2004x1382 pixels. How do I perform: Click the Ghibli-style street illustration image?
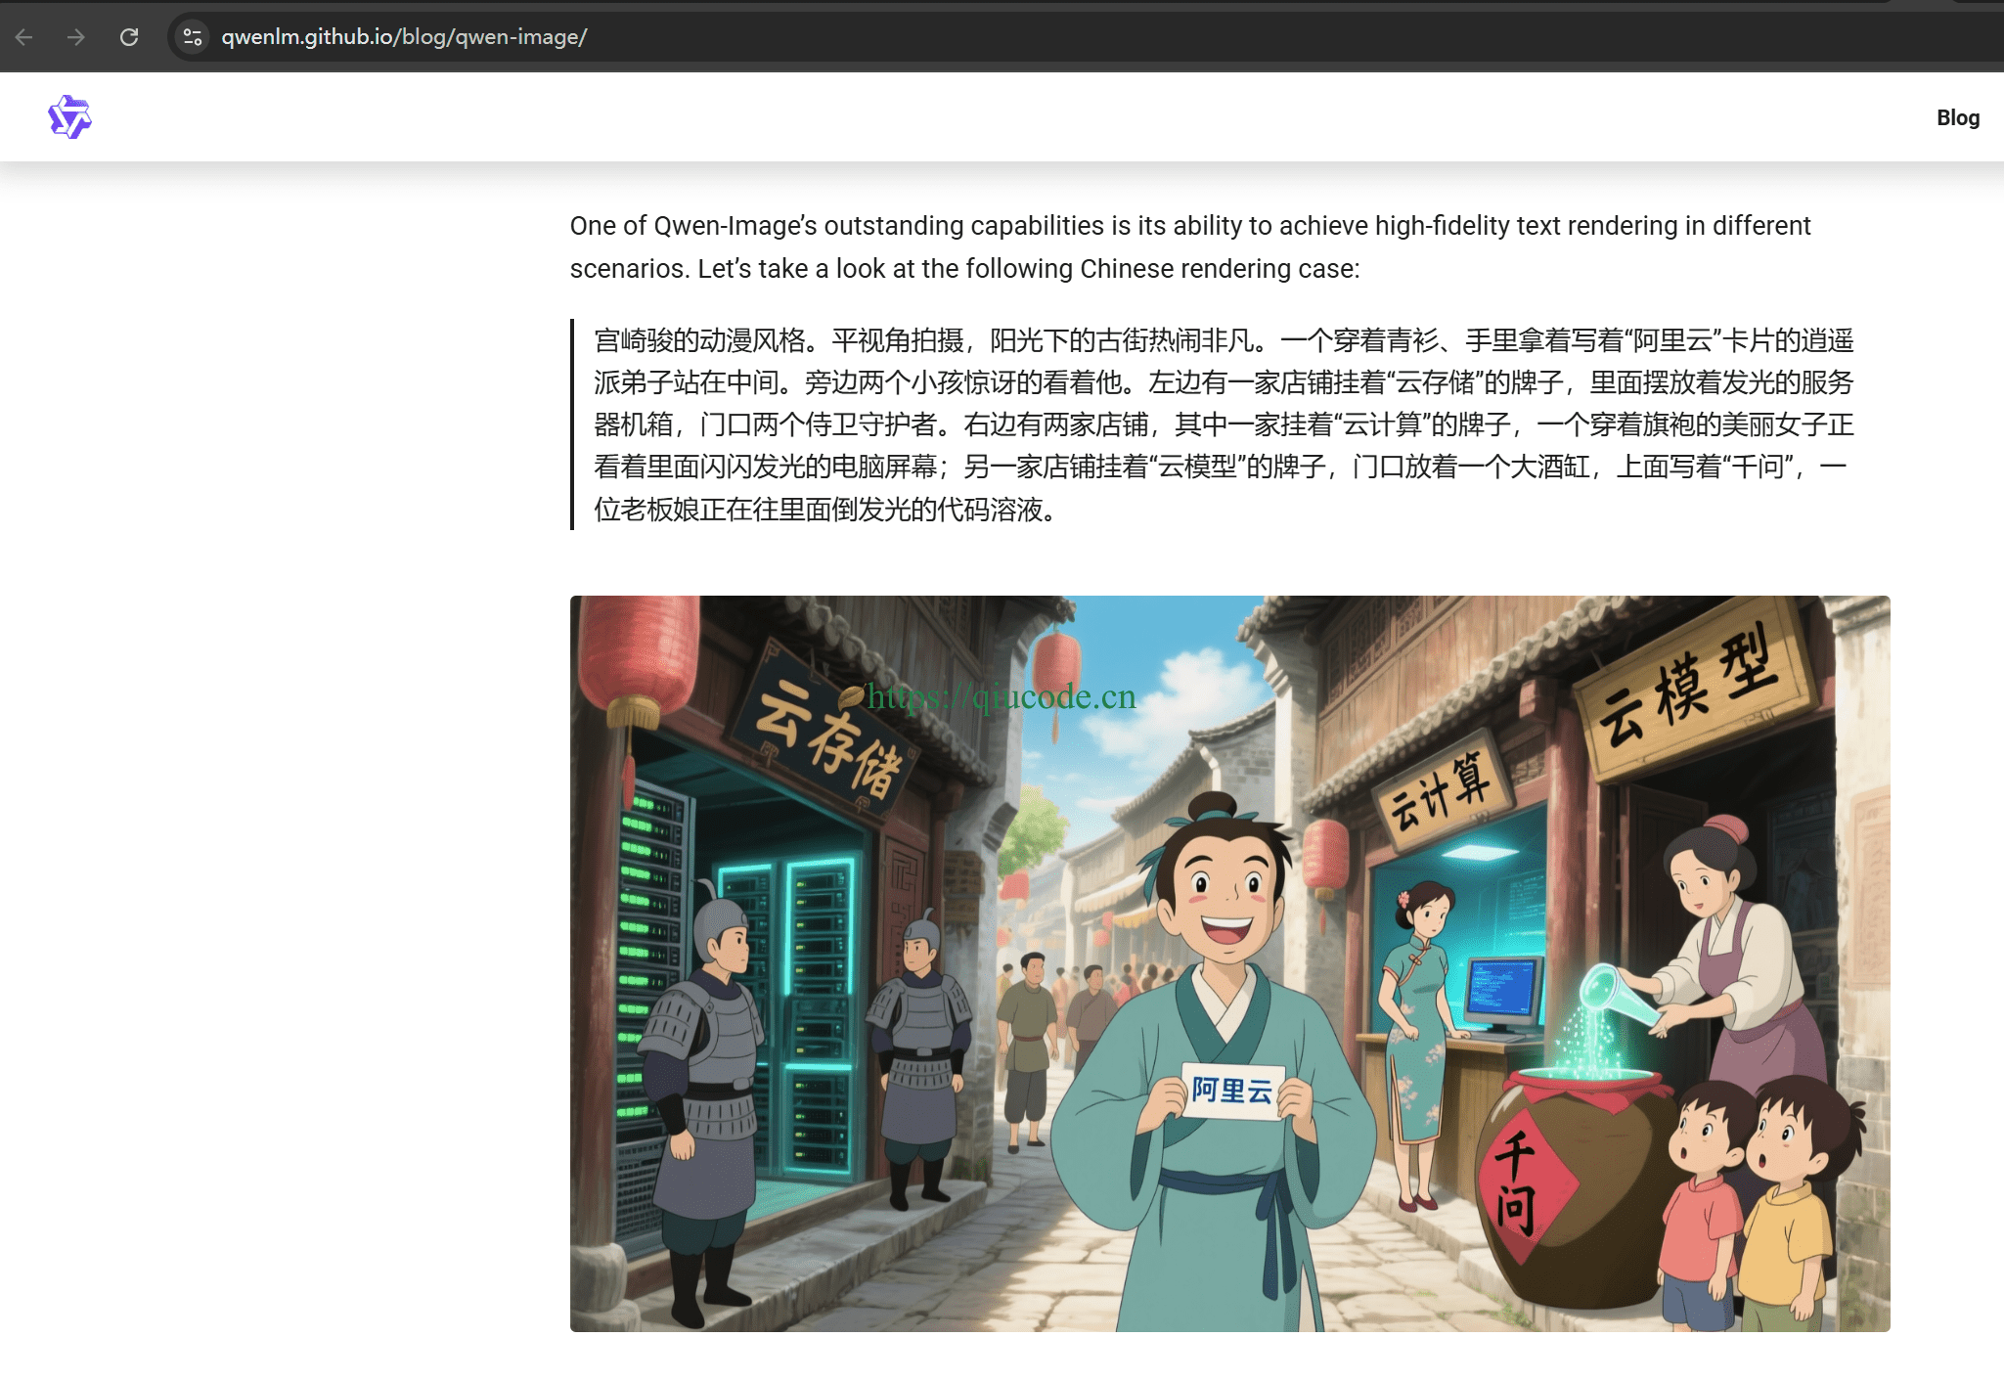click(x=1229, y=963)
